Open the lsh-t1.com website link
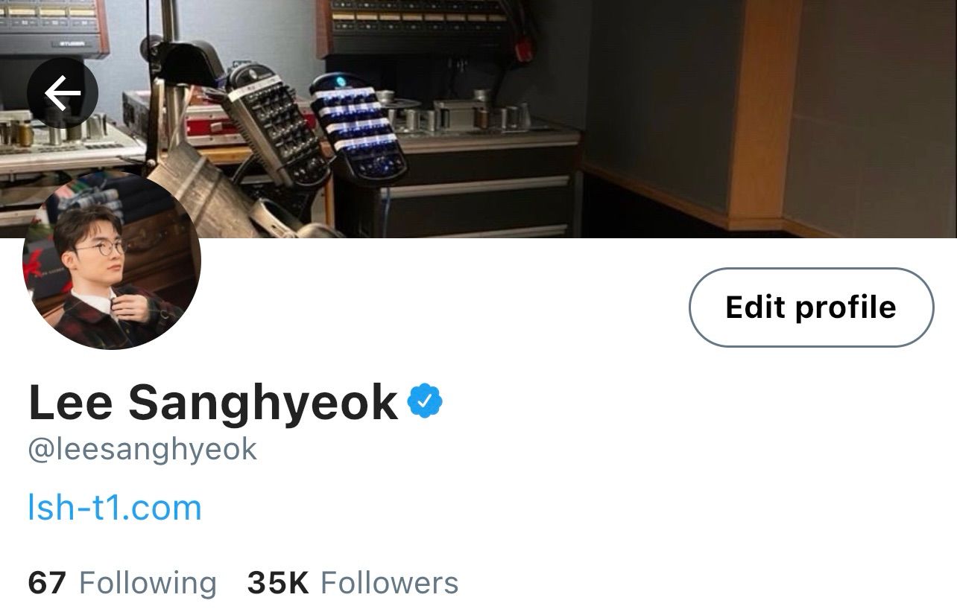This screenshot has height=612, width=957. click(x=115, y=507)
